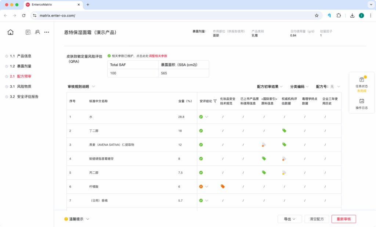This screenshot has width=376, height=227.
Task: Expand the 审核规则说明 section
Action: tap(82, 87)
